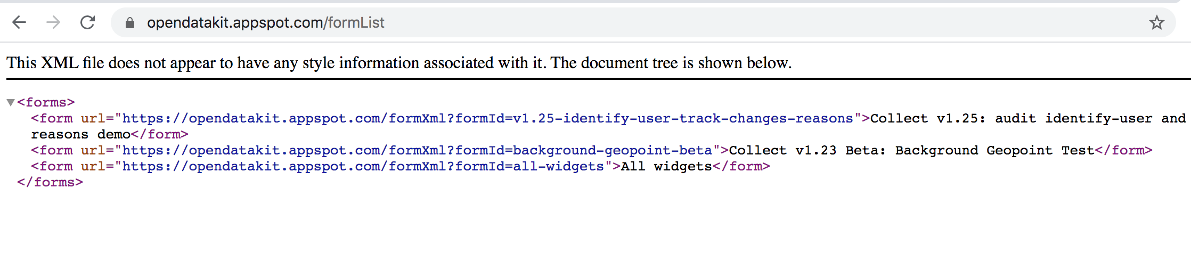The height and width of the screenshot is (278, 1191).
Task: Reload the formList page
Action: coord(87,22)
